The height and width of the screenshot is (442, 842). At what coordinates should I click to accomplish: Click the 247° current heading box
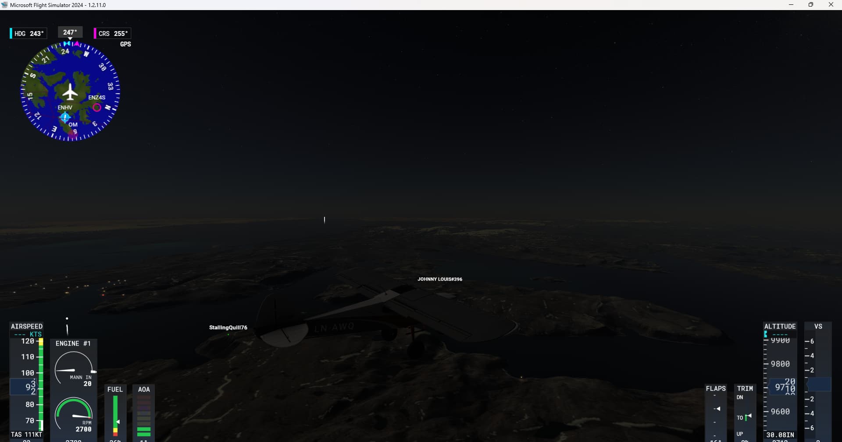[70, 32]
